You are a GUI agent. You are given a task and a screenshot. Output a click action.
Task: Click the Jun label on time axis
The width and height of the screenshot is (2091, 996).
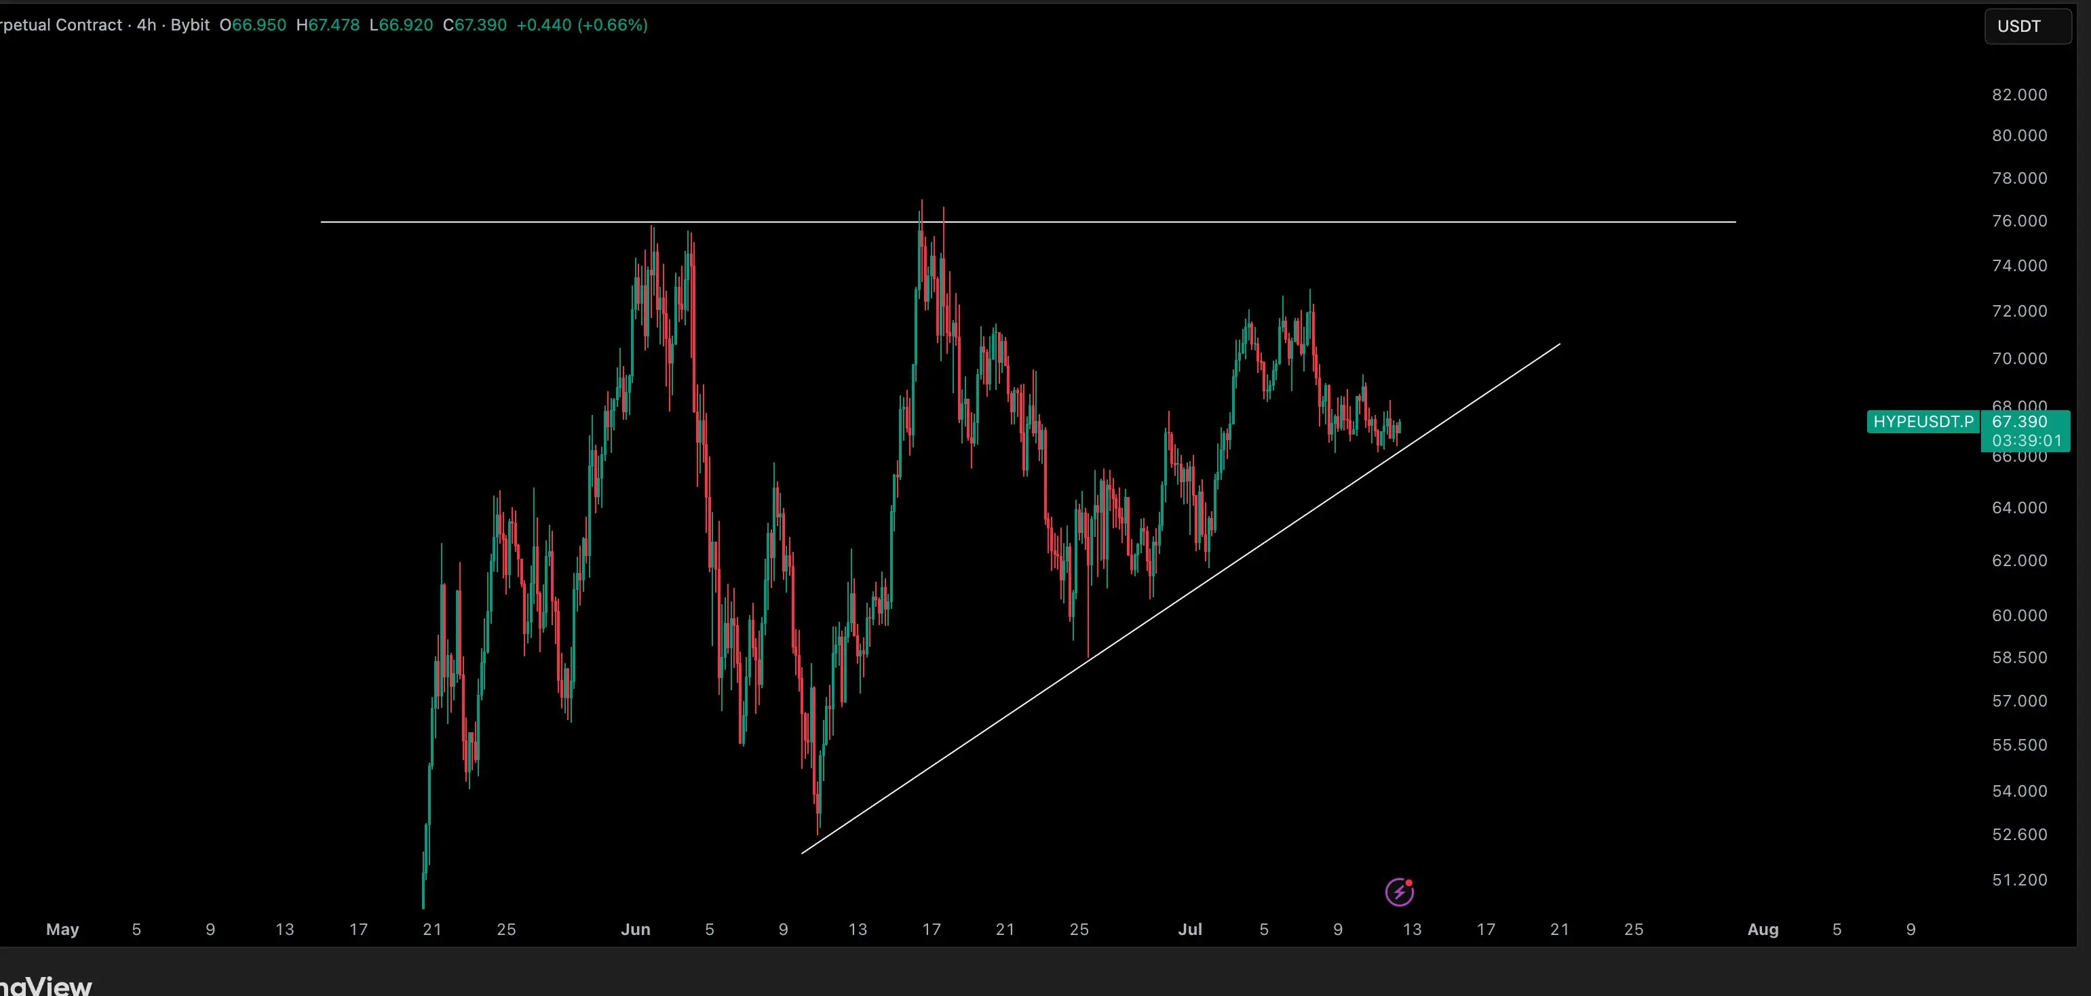click(636, 930)
